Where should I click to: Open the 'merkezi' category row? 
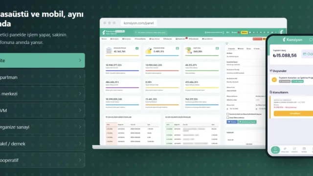click(x=43, y=93)
